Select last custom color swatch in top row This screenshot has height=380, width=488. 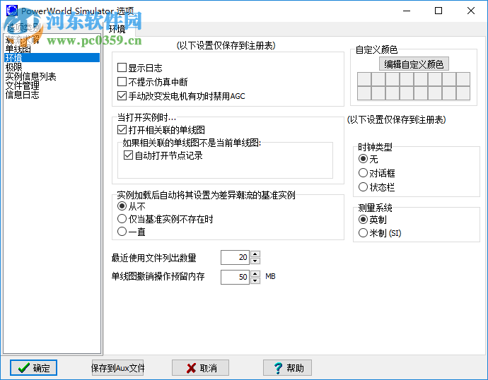(463, 79)
